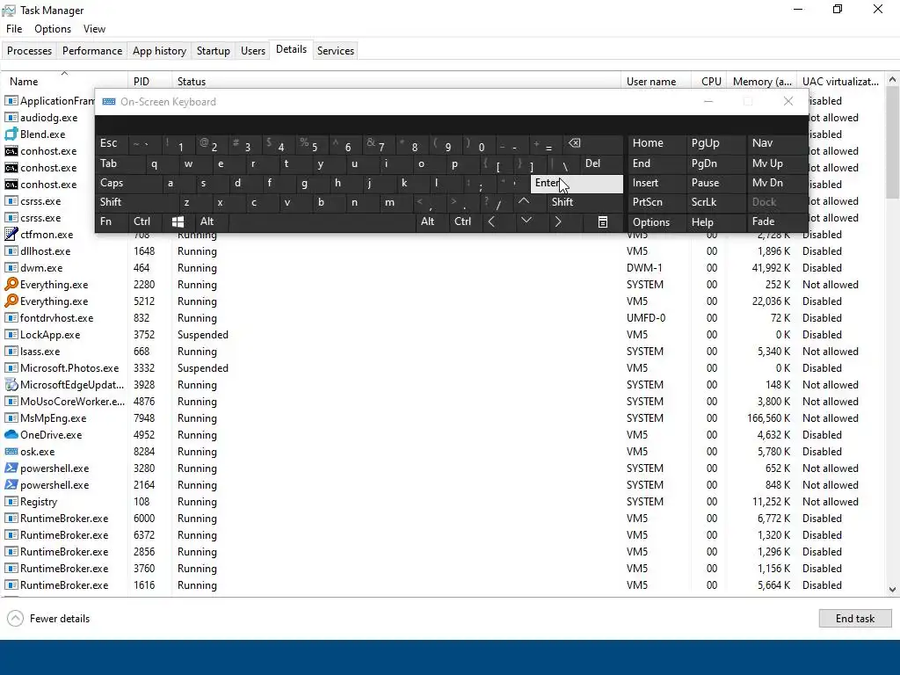Toggle the left Ctrl key on the on-screen keyboard
The width and height of the screenshot is (900, 675).
click(x=145, y=221)
